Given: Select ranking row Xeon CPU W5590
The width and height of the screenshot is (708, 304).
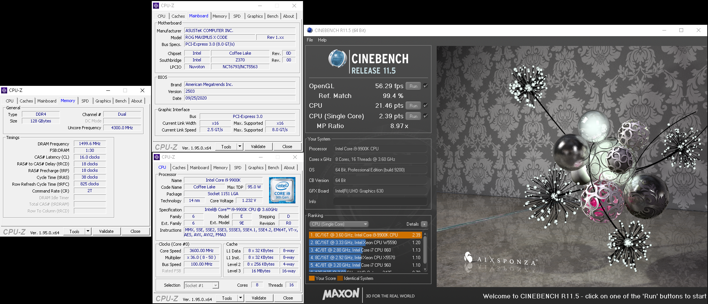Looking at the screenshot, I should click(365, 243).
